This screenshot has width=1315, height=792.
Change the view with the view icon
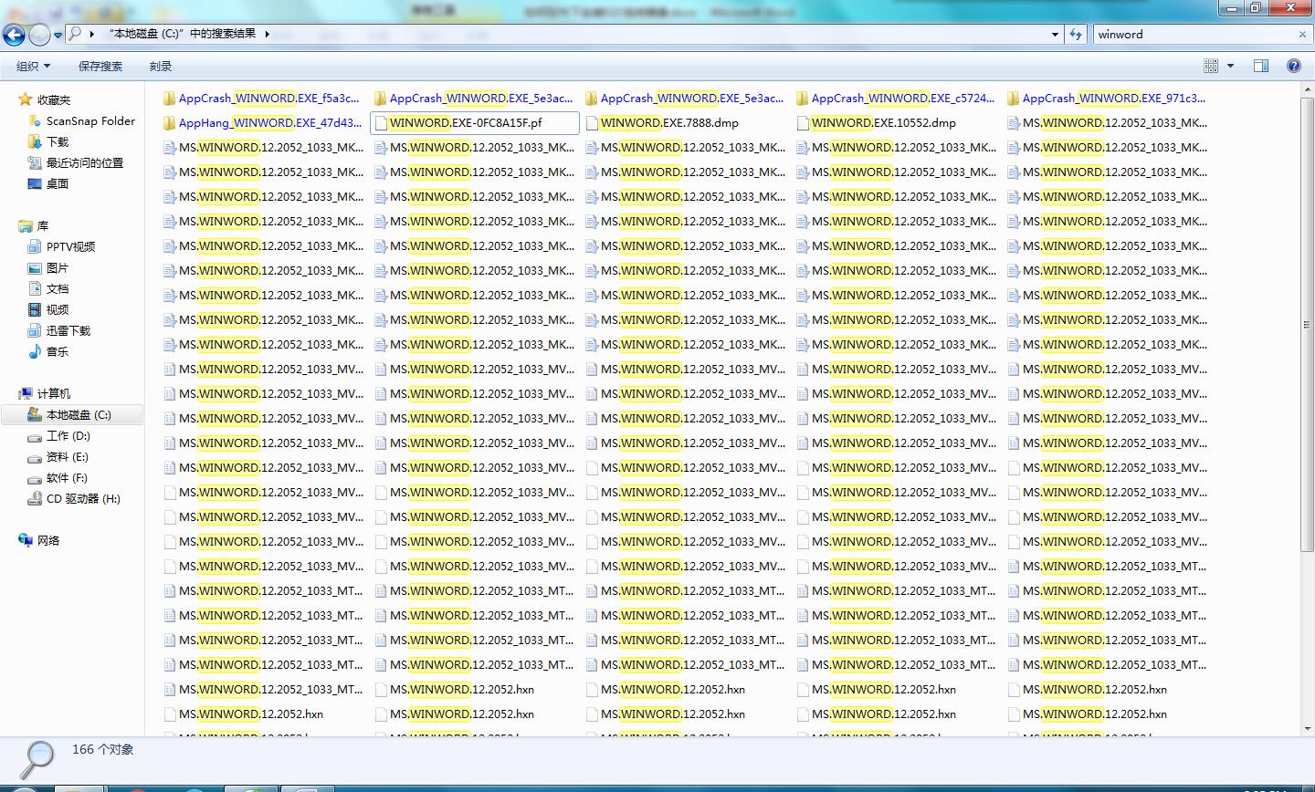click(x=1211, y=66)
